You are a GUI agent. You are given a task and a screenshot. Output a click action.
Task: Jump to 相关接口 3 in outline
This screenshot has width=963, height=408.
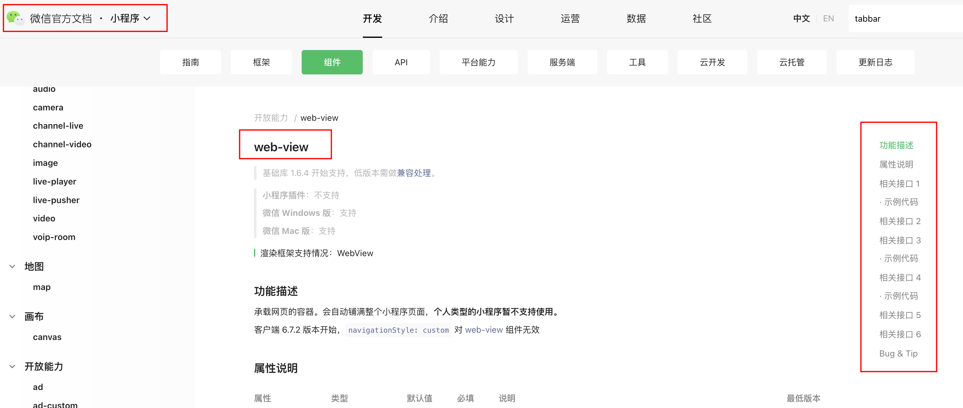pyautogui.click(x=899, y=240)
